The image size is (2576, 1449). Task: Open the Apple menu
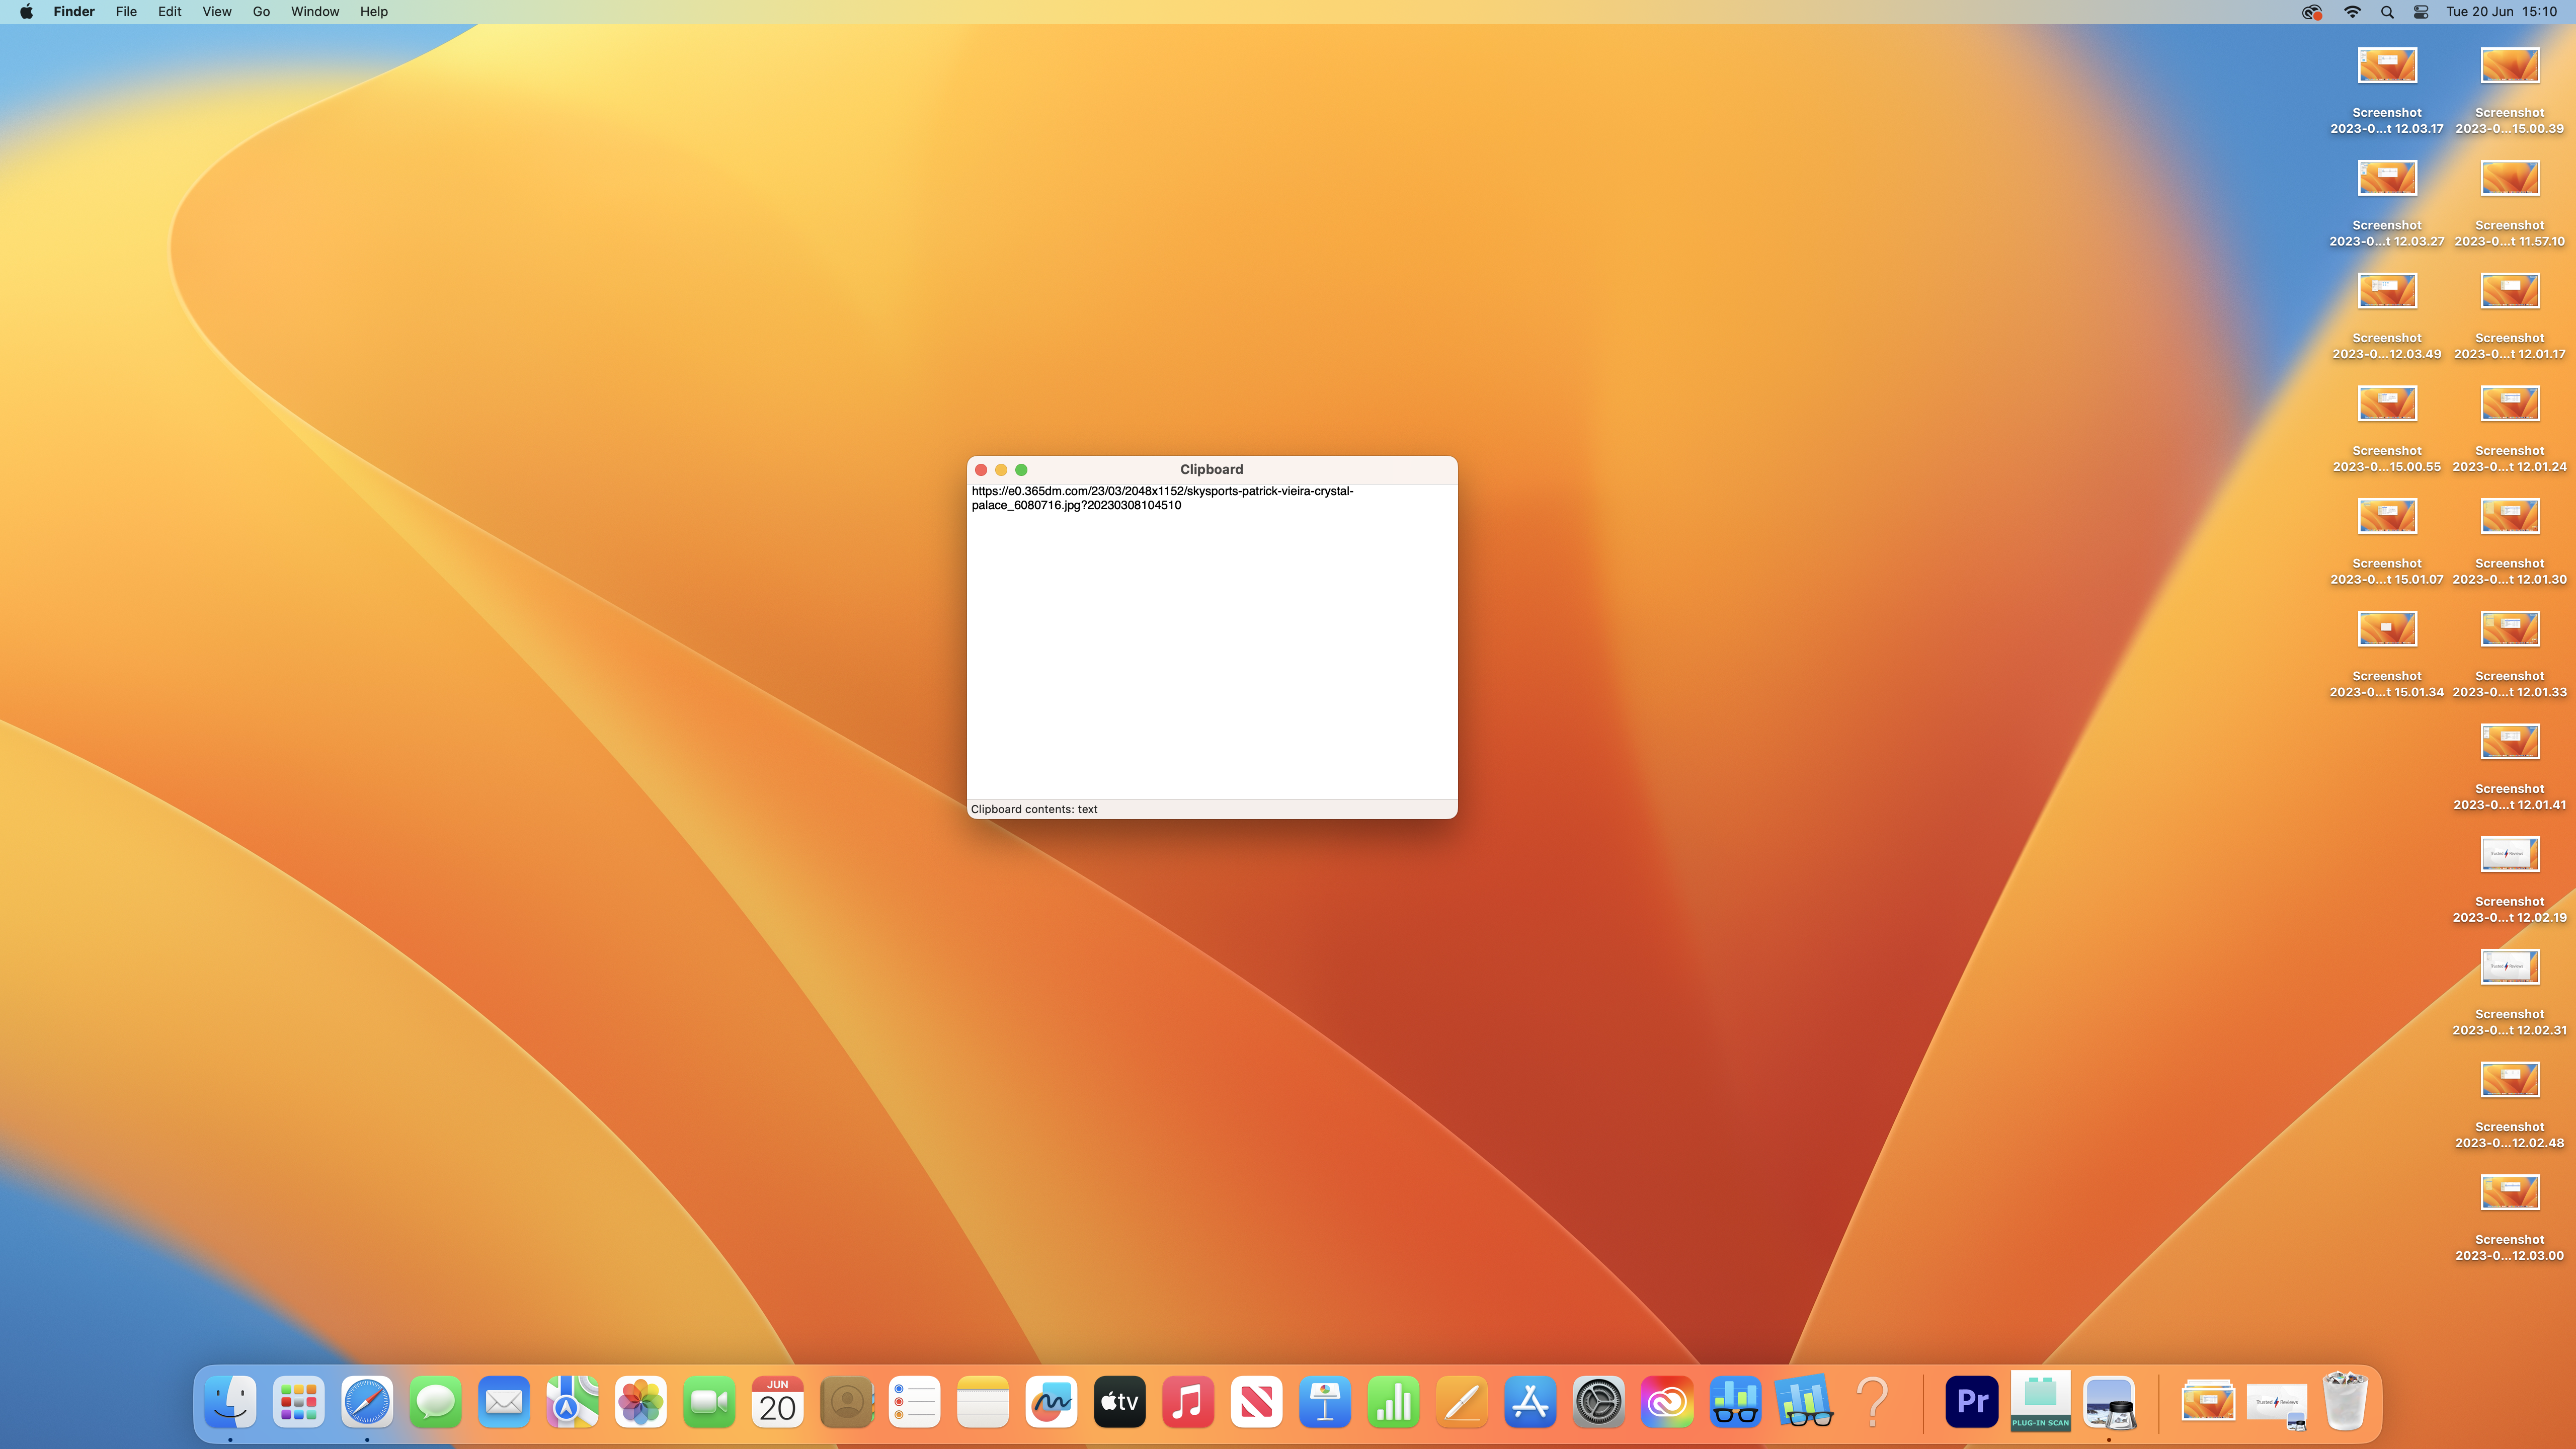(26, 12)
